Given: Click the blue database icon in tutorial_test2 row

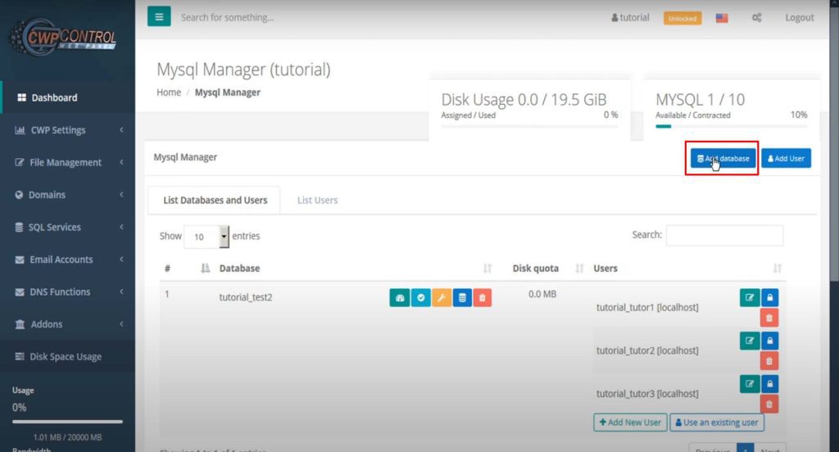Looking at the screenshot, I should tap(462, 298).
